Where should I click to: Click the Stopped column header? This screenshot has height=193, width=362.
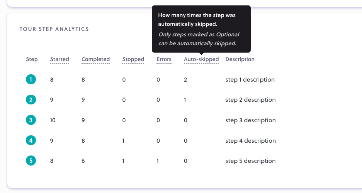coord(133,60)
